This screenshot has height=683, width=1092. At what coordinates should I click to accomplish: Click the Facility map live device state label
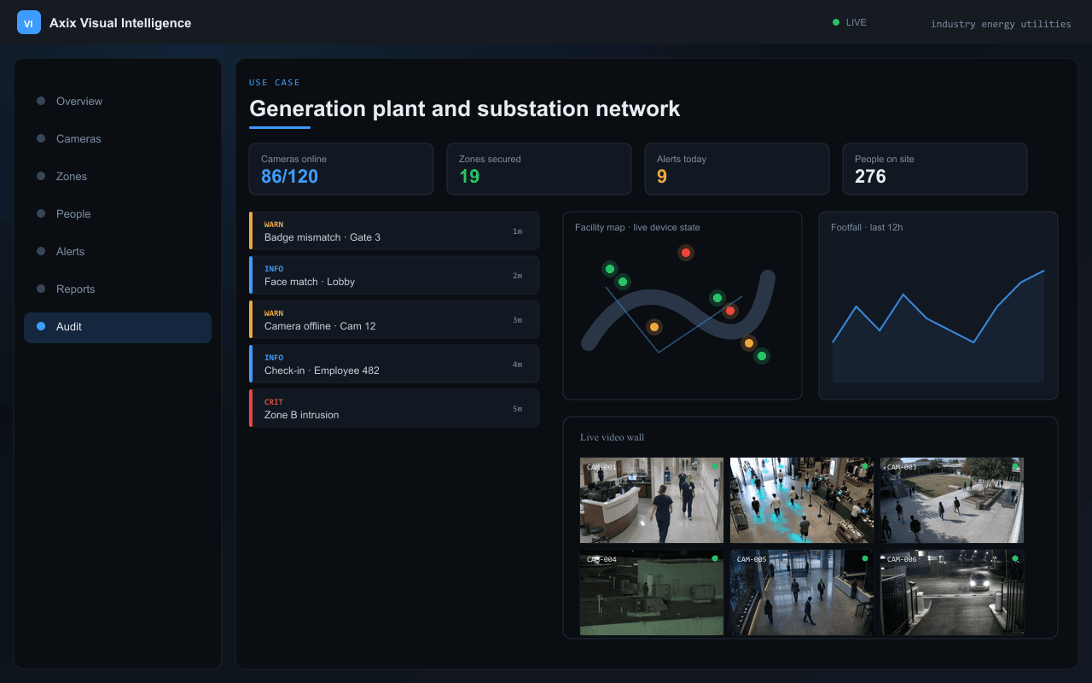637,227
